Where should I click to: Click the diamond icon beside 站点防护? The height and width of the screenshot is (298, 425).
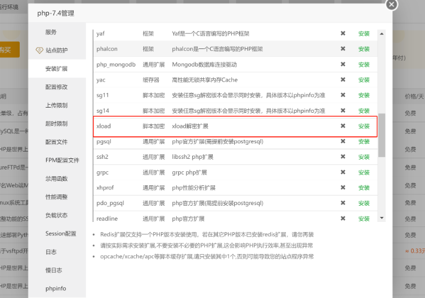pos(39,50)
